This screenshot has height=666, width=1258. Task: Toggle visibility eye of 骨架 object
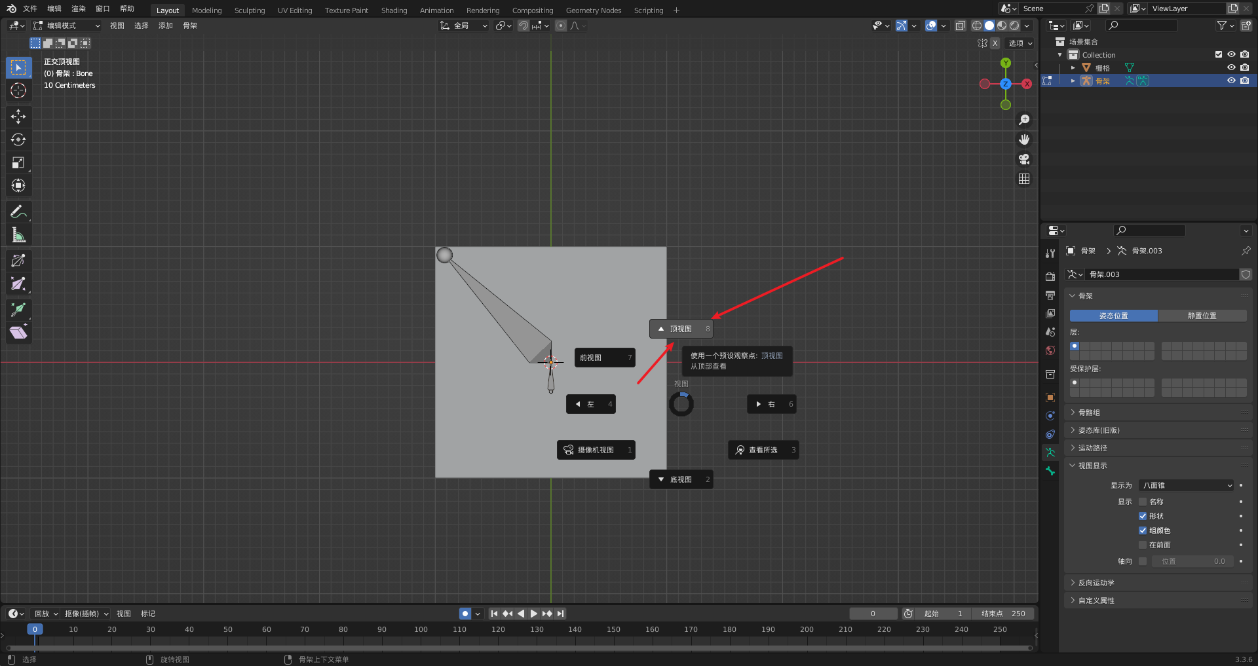[x=1231, y=81]
